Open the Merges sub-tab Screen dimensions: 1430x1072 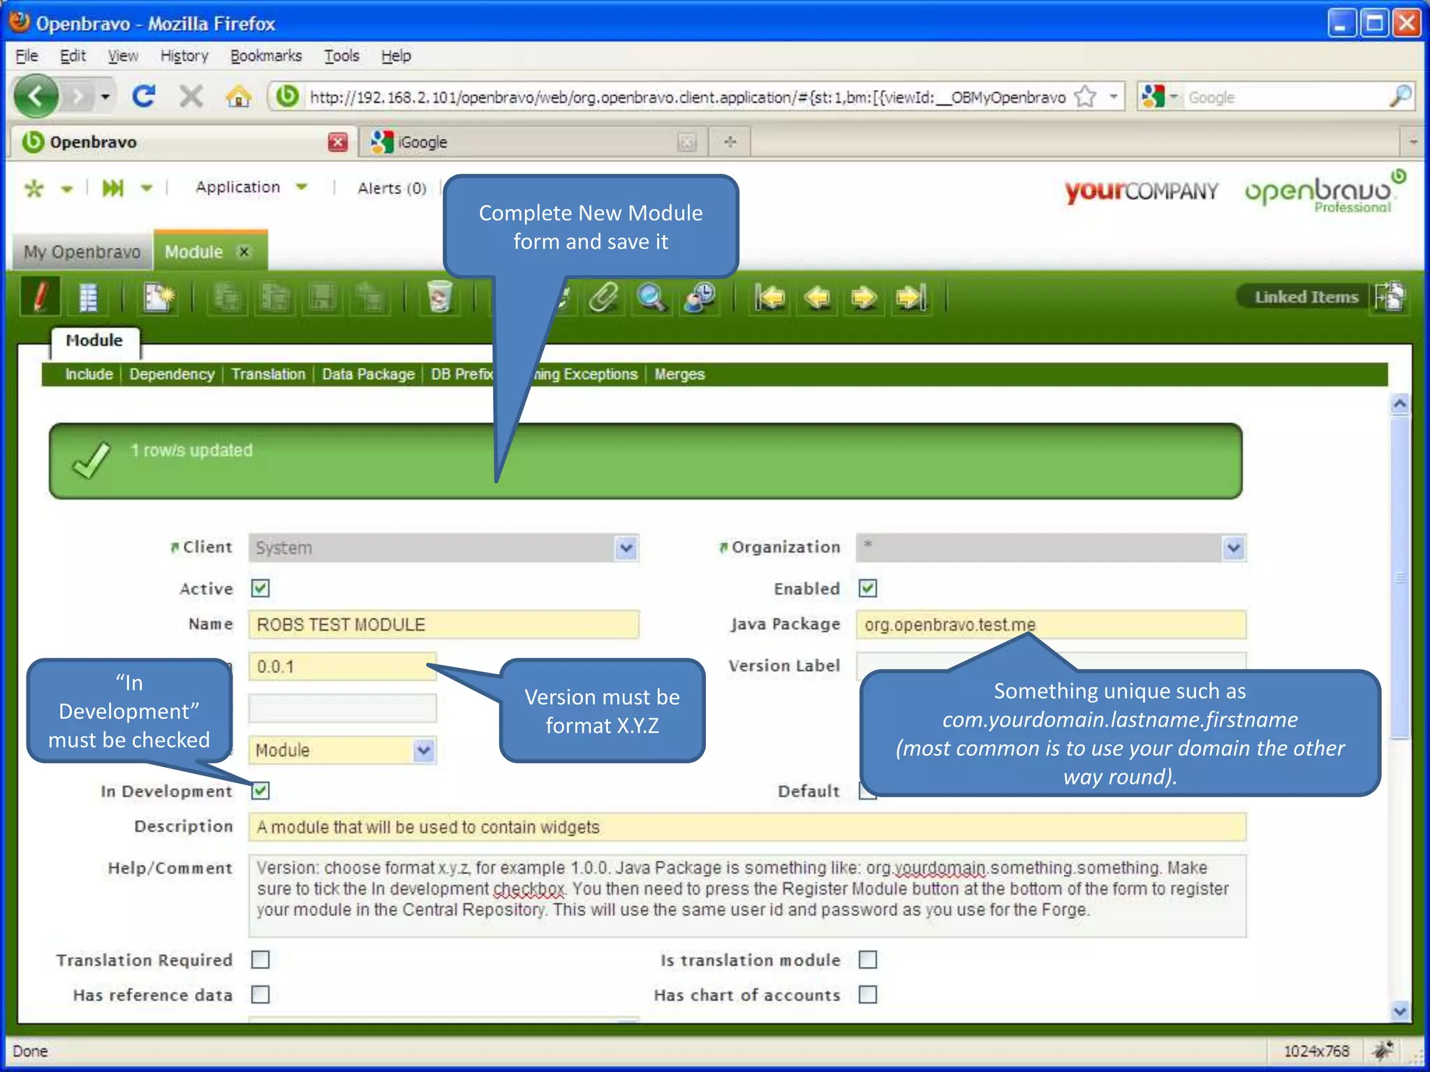click(679, 374)
